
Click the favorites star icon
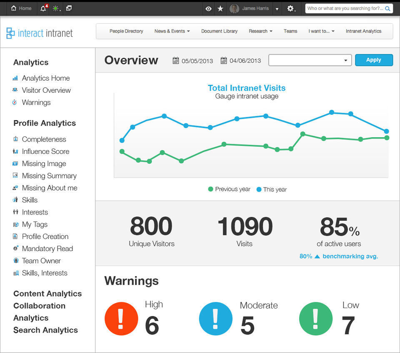pos(220,9)
